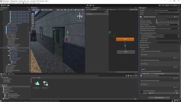This screenshot has height=102, width=181.
Task: Open the cloud services icon in the toolbar
Action: (8, 5)
